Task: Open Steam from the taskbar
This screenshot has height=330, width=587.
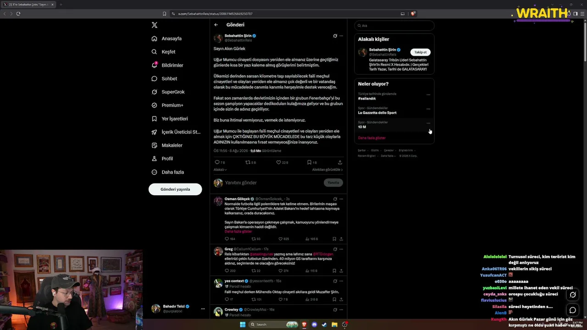Action: click(x=324, y=324)
